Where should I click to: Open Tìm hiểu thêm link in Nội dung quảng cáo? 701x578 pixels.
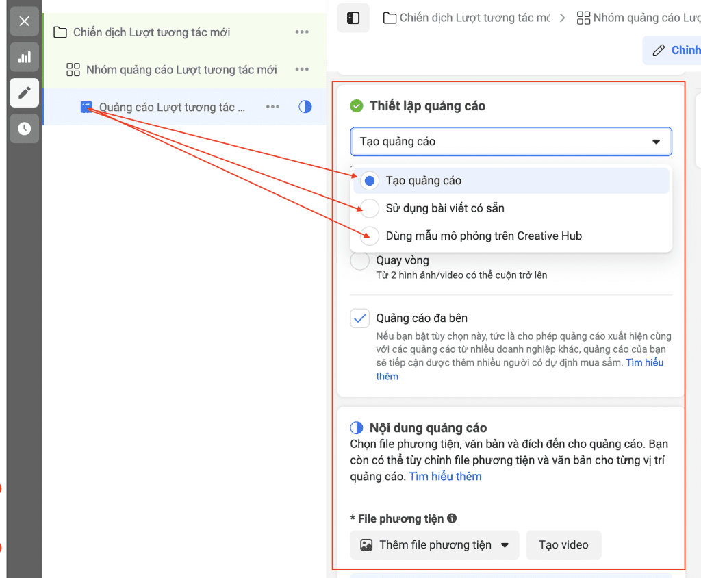[x=445, y=477]
